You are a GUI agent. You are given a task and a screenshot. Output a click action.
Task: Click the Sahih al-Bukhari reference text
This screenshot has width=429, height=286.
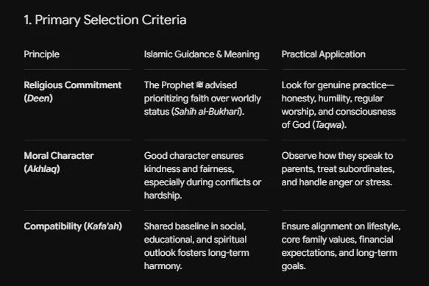coord(207,112)
